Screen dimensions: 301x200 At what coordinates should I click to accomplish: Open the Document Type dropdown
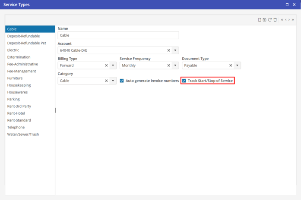[x=238, y=66]
